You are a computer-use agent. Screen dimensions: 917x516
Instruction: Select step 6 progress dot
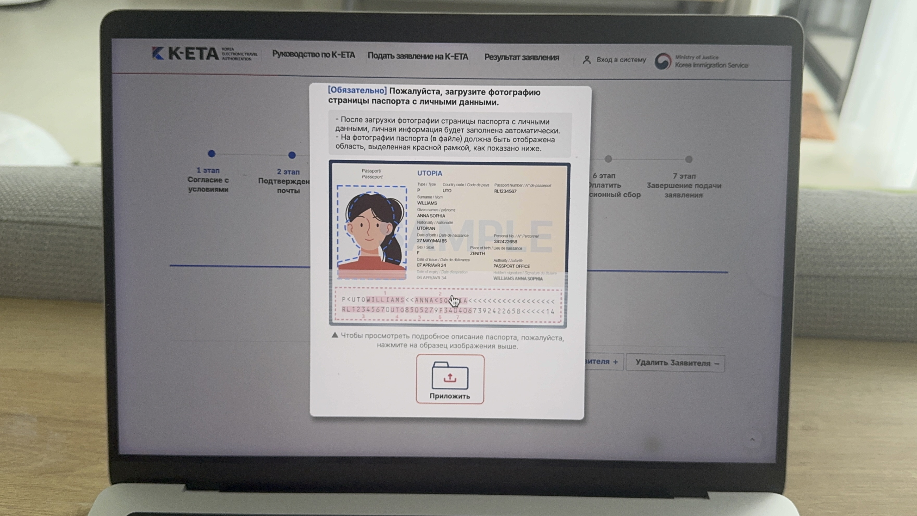pos(608,159)
